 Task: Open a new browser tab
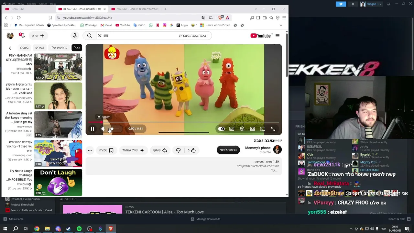(166, 9)
